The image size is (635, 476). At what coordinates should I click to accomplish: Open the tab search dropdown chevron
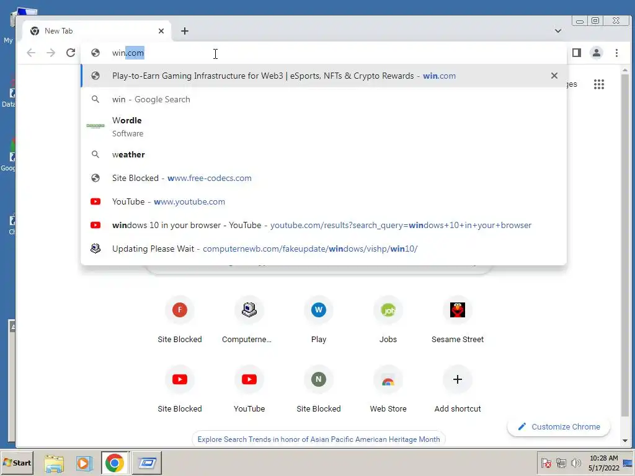coord(557,31)
